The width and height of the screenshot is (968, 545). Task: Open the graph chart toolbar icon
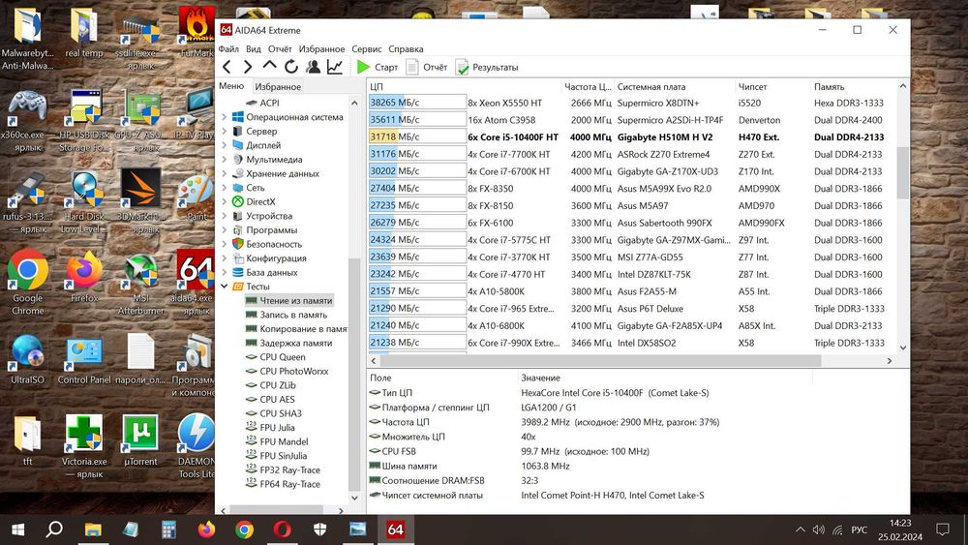click(335, 67)
